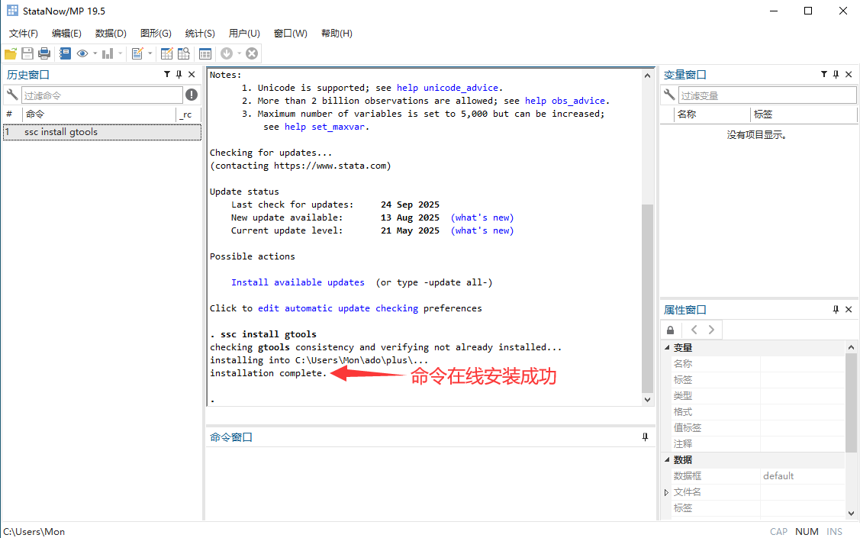This screenshot has width=860, height=538.
Task: Open the help unicode_advice link
Action: 447,88
